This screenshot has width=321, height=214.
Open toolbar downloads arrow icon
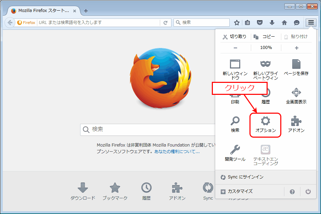(x=272, y=23)
